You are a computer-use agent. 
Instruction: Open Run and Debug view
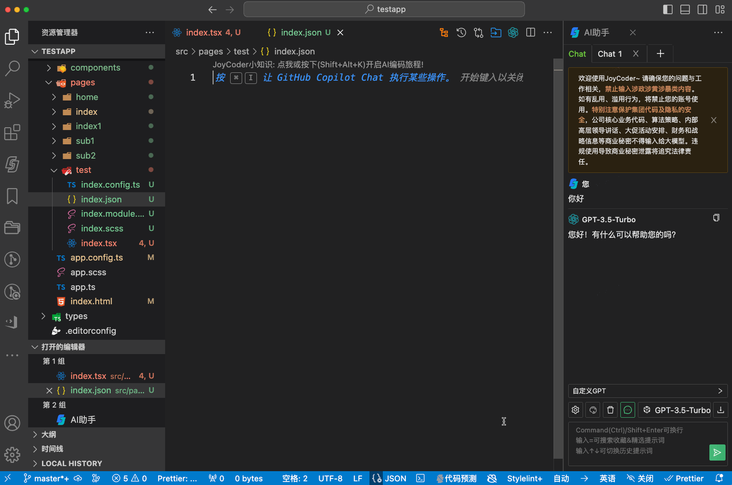click(12, 101)
